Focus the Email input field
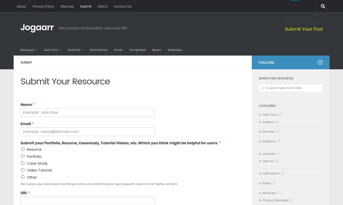Viewport: 343px width, 205px height. [x=88, y=132]
